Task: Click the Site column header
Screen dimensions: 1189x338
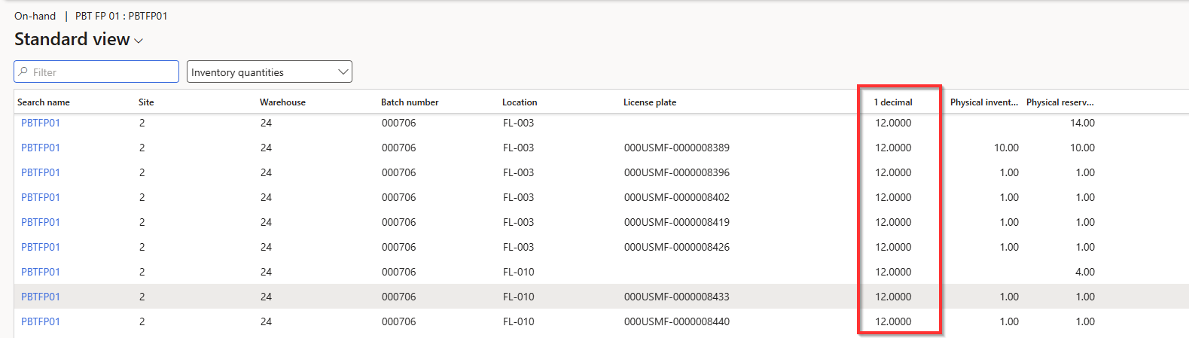Action: tap(146, 102)
